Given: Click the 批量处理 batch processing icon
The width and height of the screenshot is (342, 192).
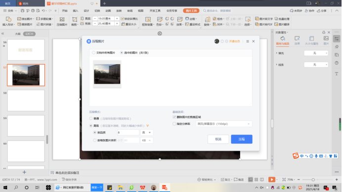Looking at the screenshot, I should click(276, 19).
